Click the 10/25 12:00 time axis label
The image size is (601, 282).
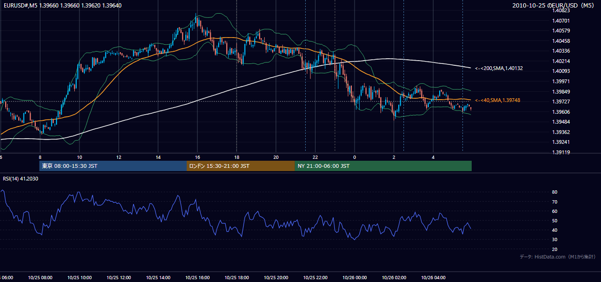[119, 278]
